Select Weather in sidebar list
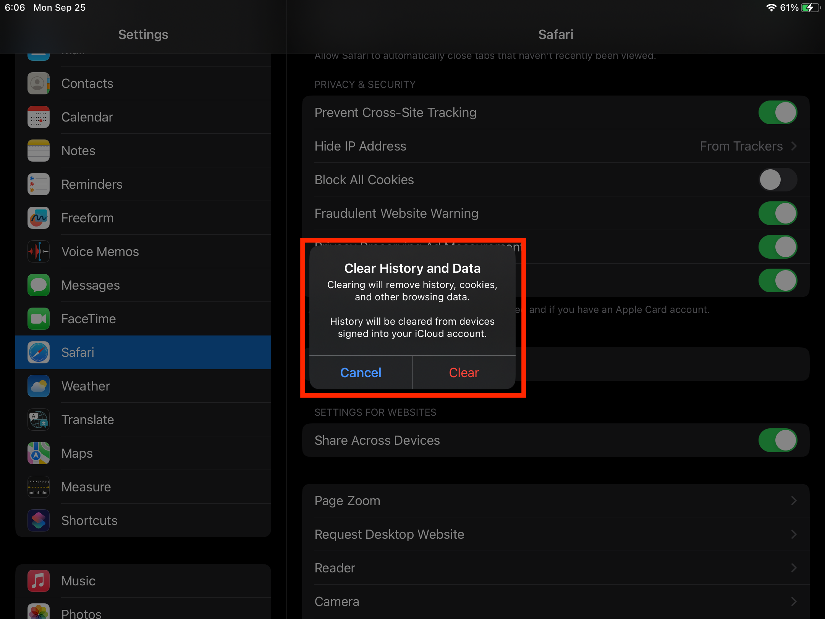 143,386
